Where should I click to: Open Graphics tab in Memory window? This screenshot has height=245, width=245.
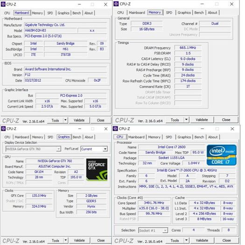(x=184, y=13)
